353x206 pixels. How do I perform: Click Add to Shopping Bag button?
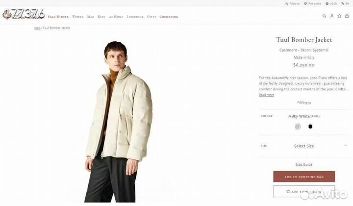coord(304,177)
